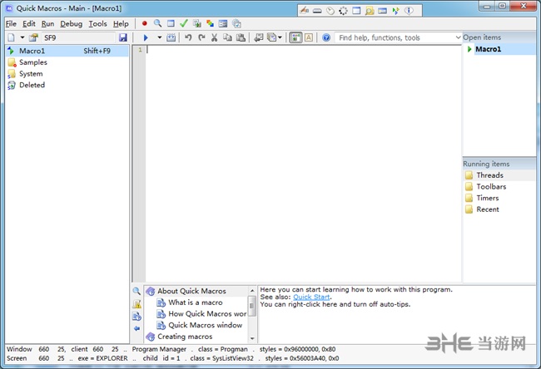Click the Cut scissors icon

pos(214,38)
